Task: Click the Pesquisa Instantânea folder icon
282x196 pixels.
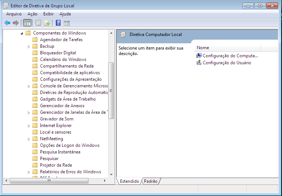Action: pos(35,152)
